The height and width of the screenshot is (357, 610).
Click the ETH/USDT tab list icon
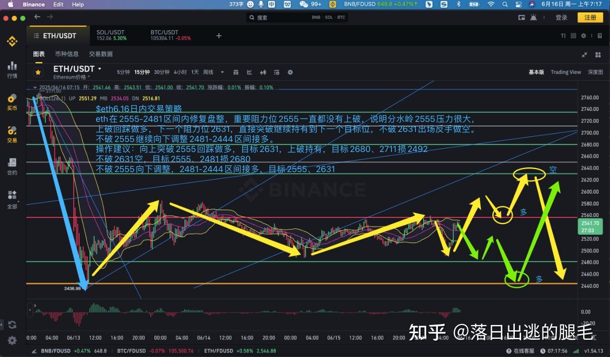(x=36, y=36)
